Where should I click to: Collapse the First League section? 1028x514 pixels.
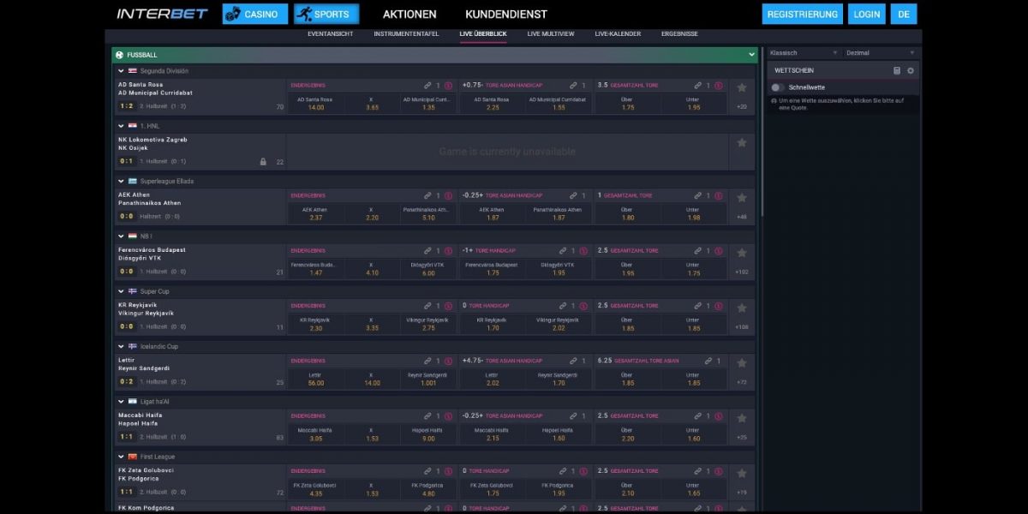[120, 457]
